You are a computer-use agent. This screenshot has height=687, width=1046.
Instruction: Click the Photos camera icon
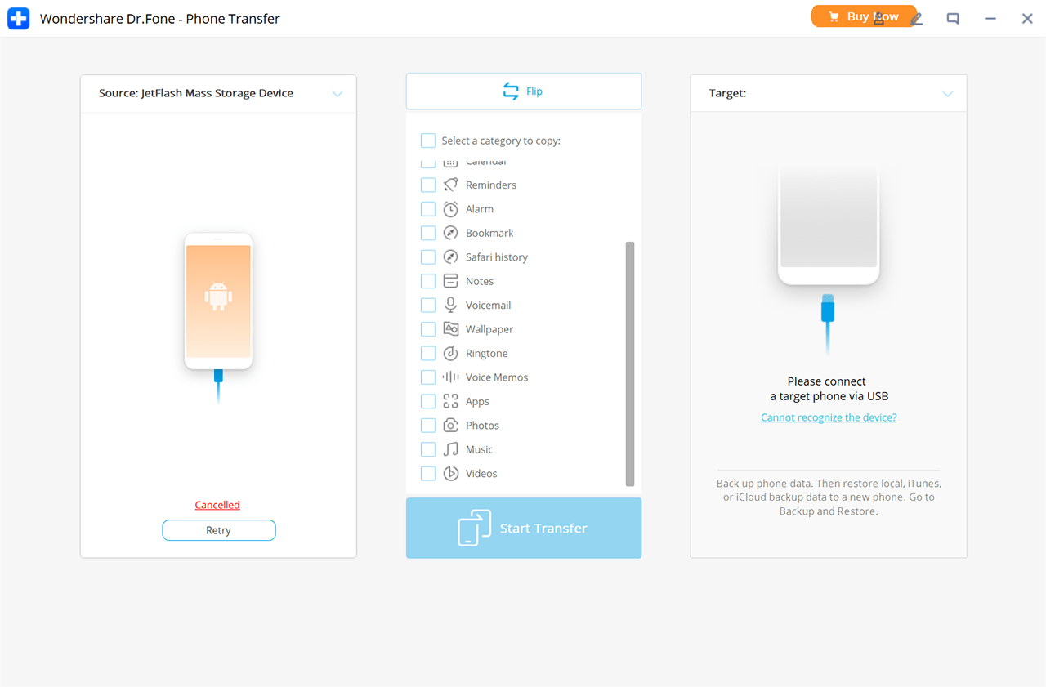450,426
